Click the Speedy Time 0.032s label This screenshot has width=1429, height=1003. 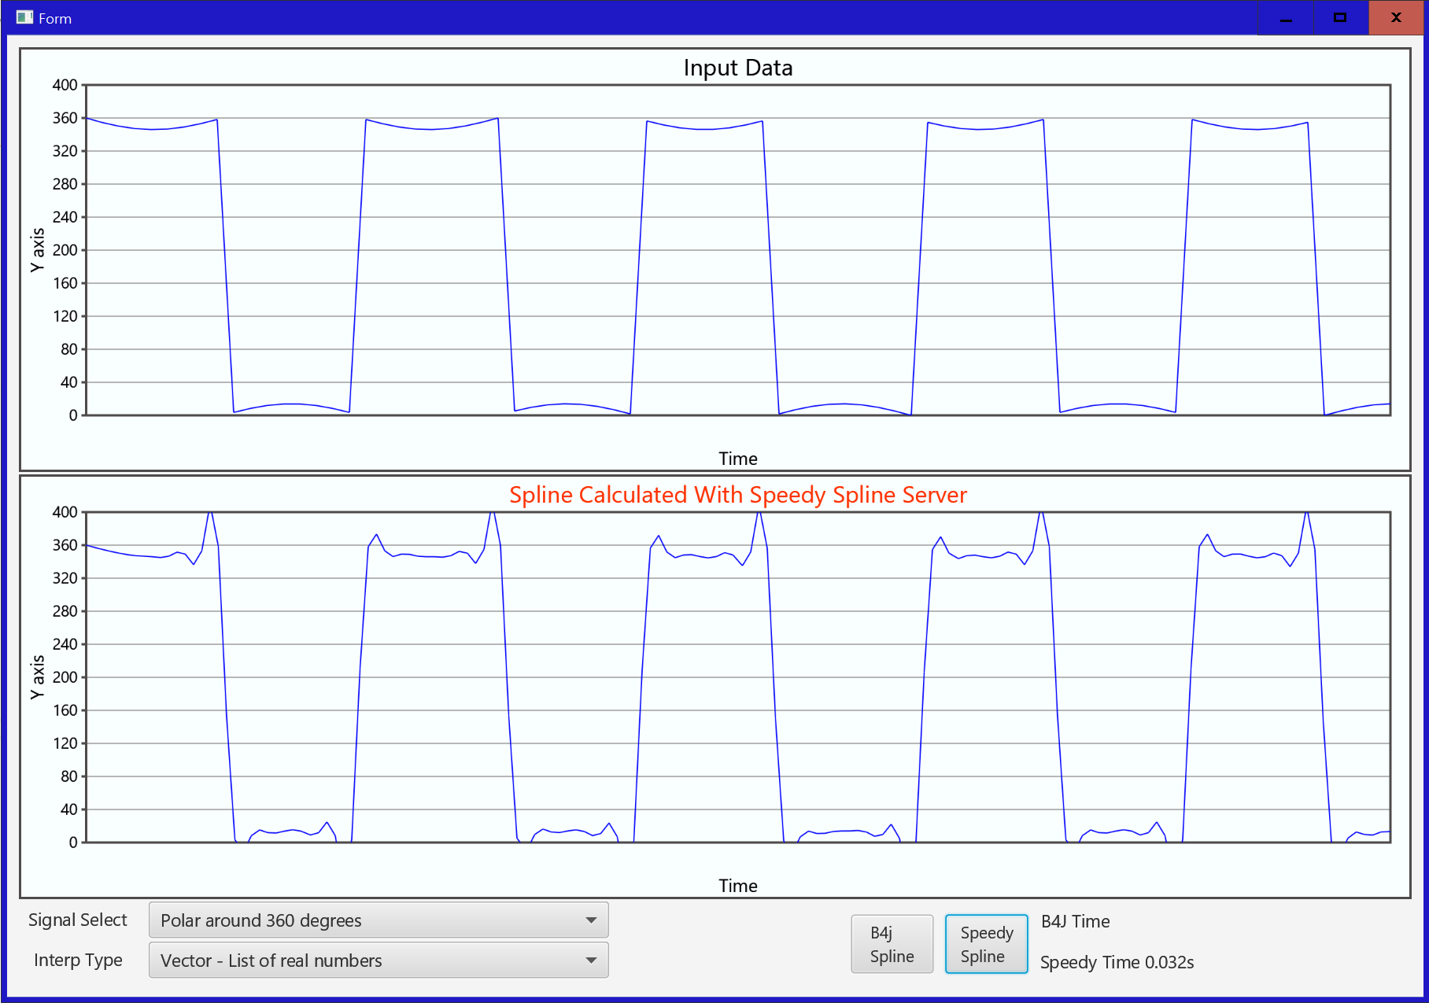[1117, 963]
